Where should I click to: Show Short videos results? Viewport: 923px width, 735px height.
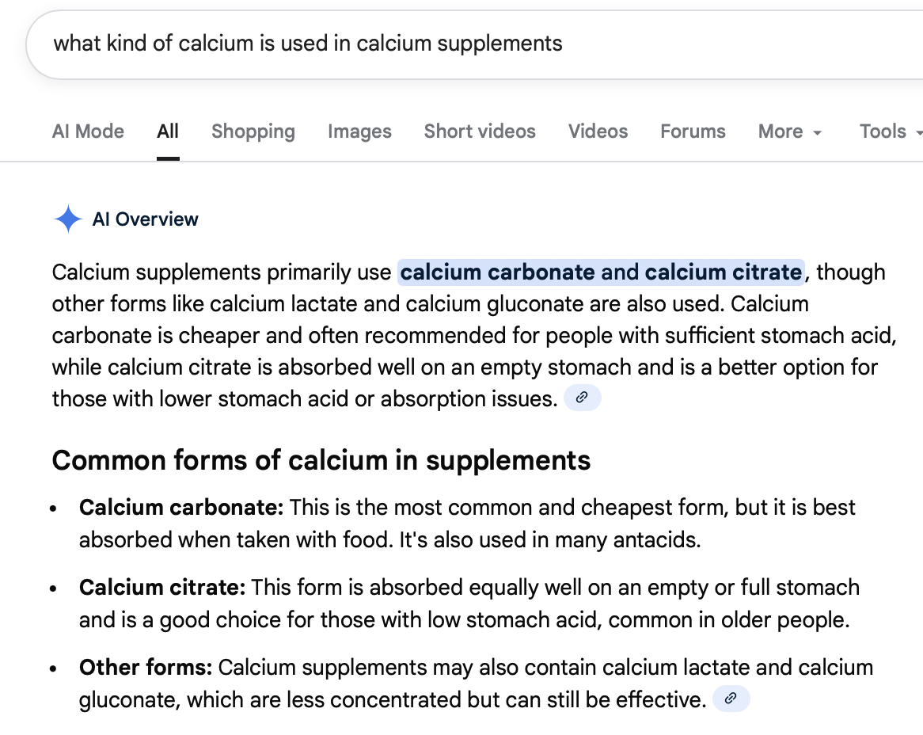coord(480,131)
